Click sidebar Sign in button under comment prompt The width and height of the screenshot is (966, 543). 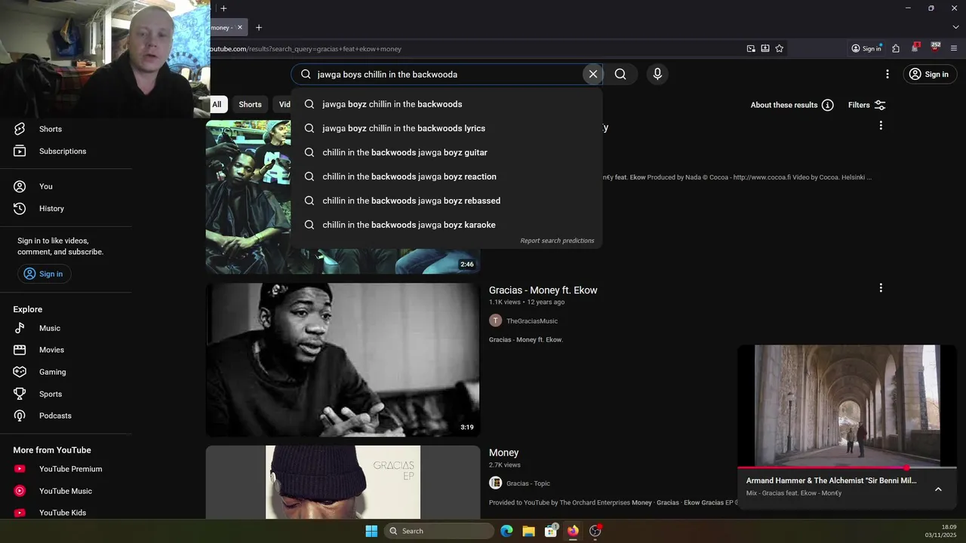point(45,274)
